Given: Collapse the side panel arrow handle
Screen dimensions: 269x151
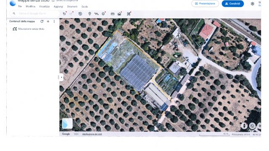Looking at the screenshot, I should [x=61, y=77].
